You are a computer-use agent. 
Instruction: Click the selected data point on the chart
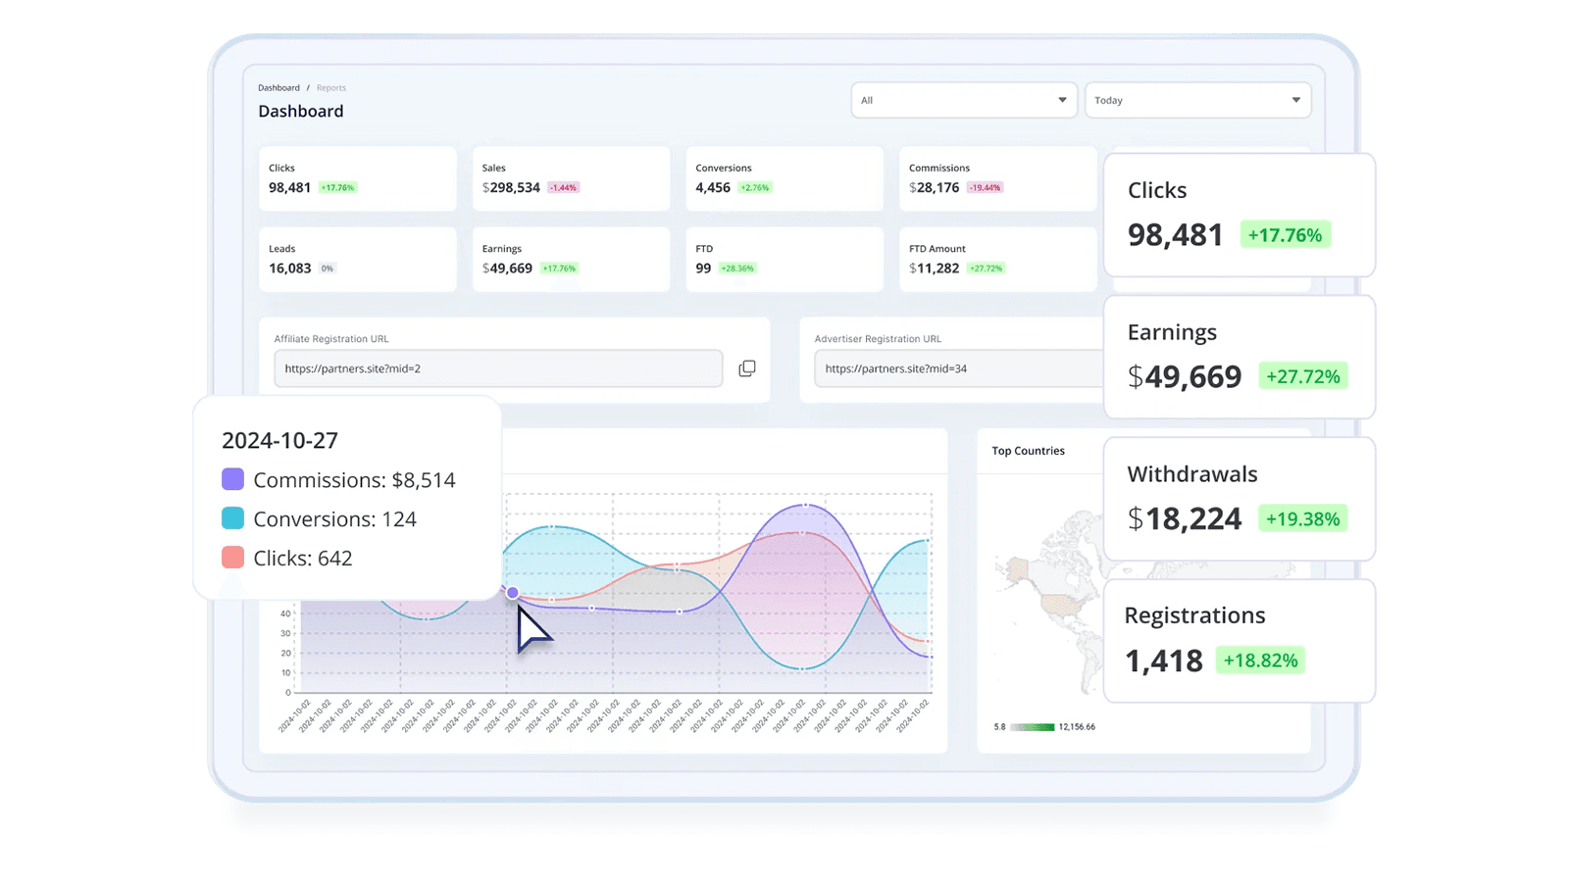(513, 592)
